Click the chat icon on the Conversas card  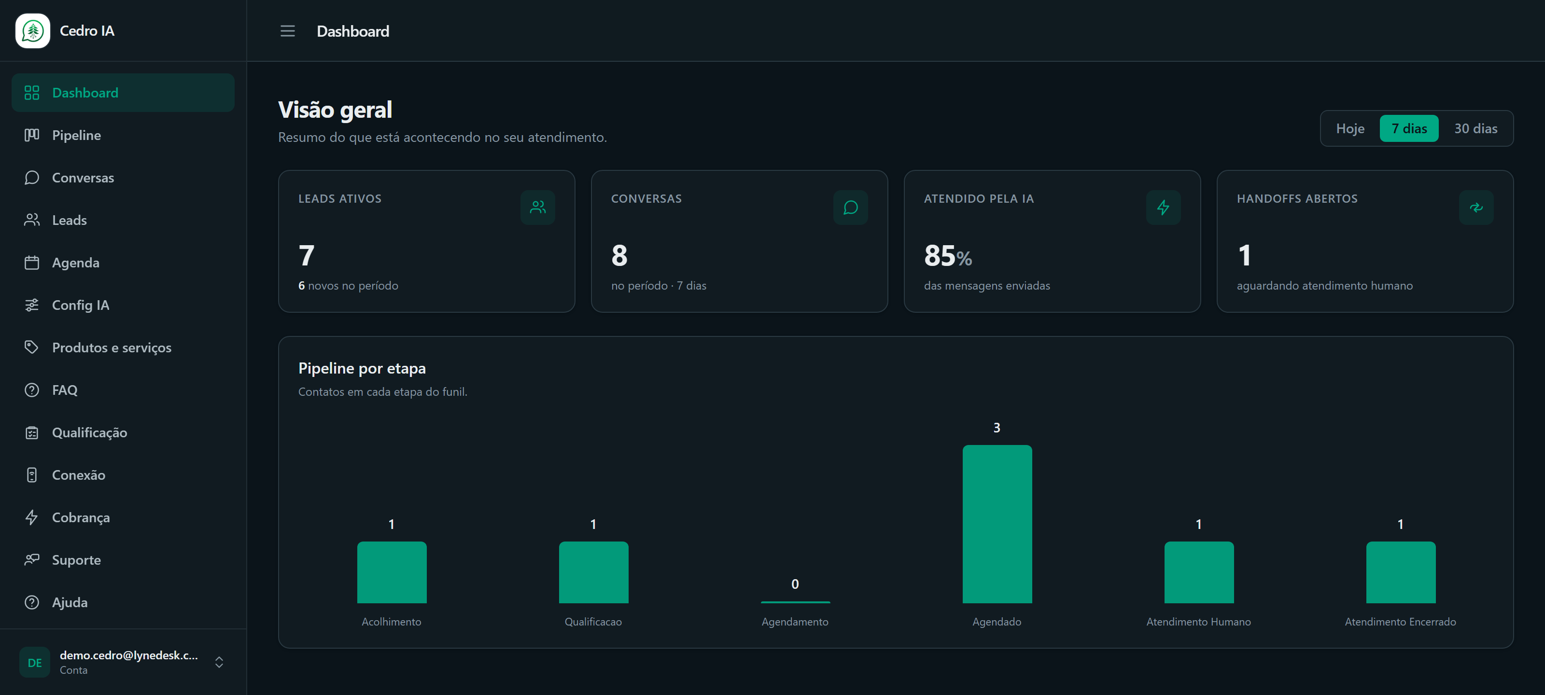(850, 208)
